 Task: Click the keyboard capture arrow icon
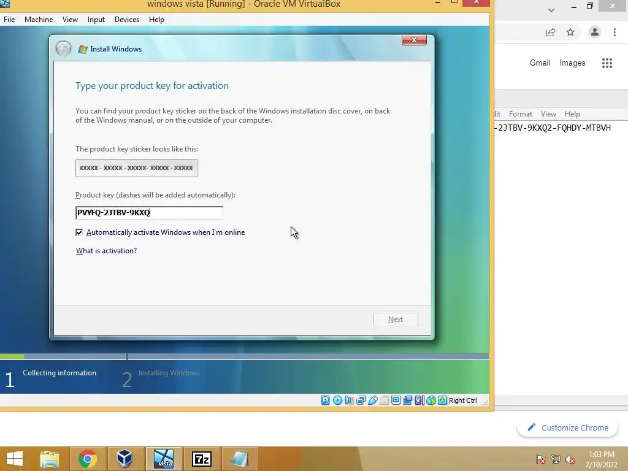pyautogui.click(x=443, y=400)
